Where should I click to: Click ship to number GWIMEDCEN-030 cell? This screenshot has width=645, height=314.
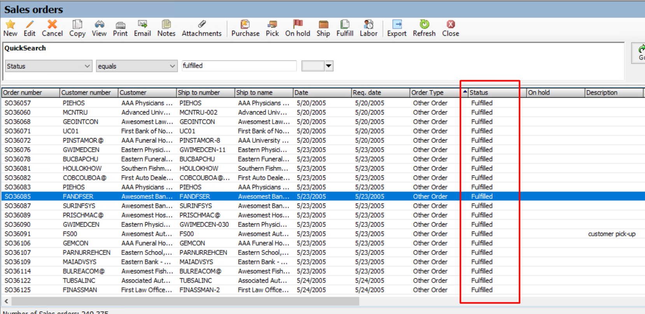[x=204, y=225]
